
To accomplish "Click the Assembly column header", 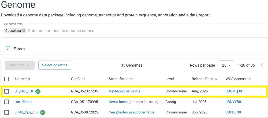I will pos(22,79).
